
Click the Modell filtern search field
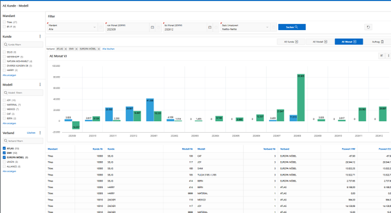point(23,93)
